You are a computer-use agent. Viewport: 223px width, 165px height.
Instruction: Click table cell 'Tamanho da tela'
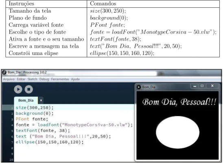click(x=30, y=11)
